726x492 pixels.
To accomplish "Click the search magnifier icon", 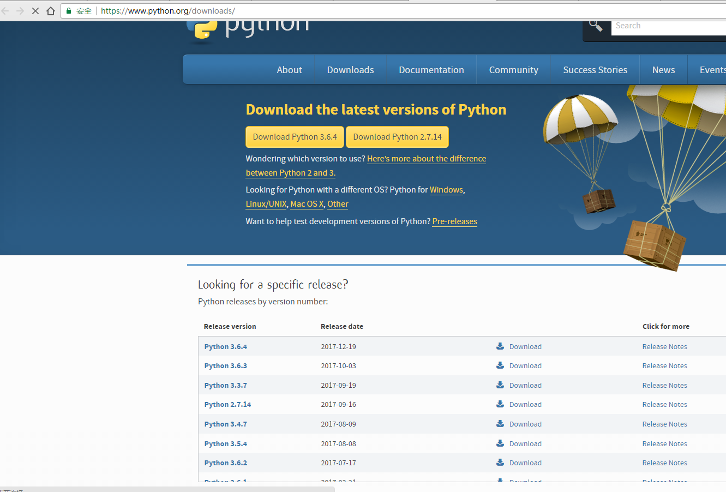I will tap(596, 26).
